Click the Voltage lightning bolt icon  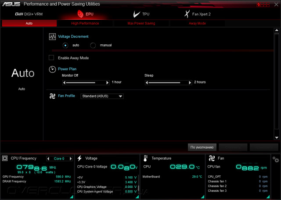click(x=79, y=158)
